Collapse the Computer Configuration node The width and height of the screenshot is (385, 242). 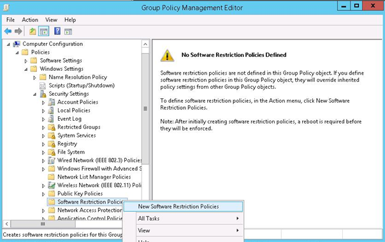[x=8, y=45]
